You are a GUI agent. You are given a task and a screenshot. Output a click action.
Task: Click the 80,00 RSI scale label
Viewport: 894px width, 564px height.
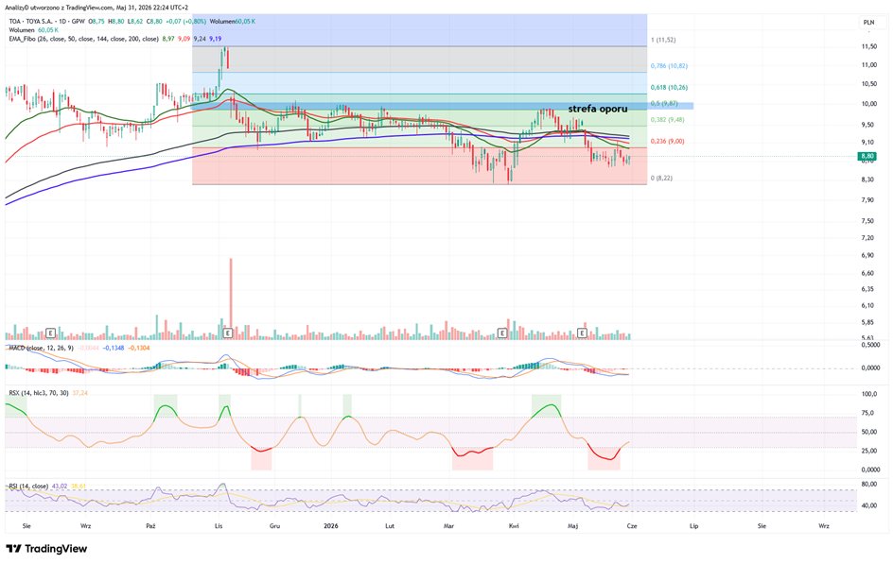coord(869,485)
